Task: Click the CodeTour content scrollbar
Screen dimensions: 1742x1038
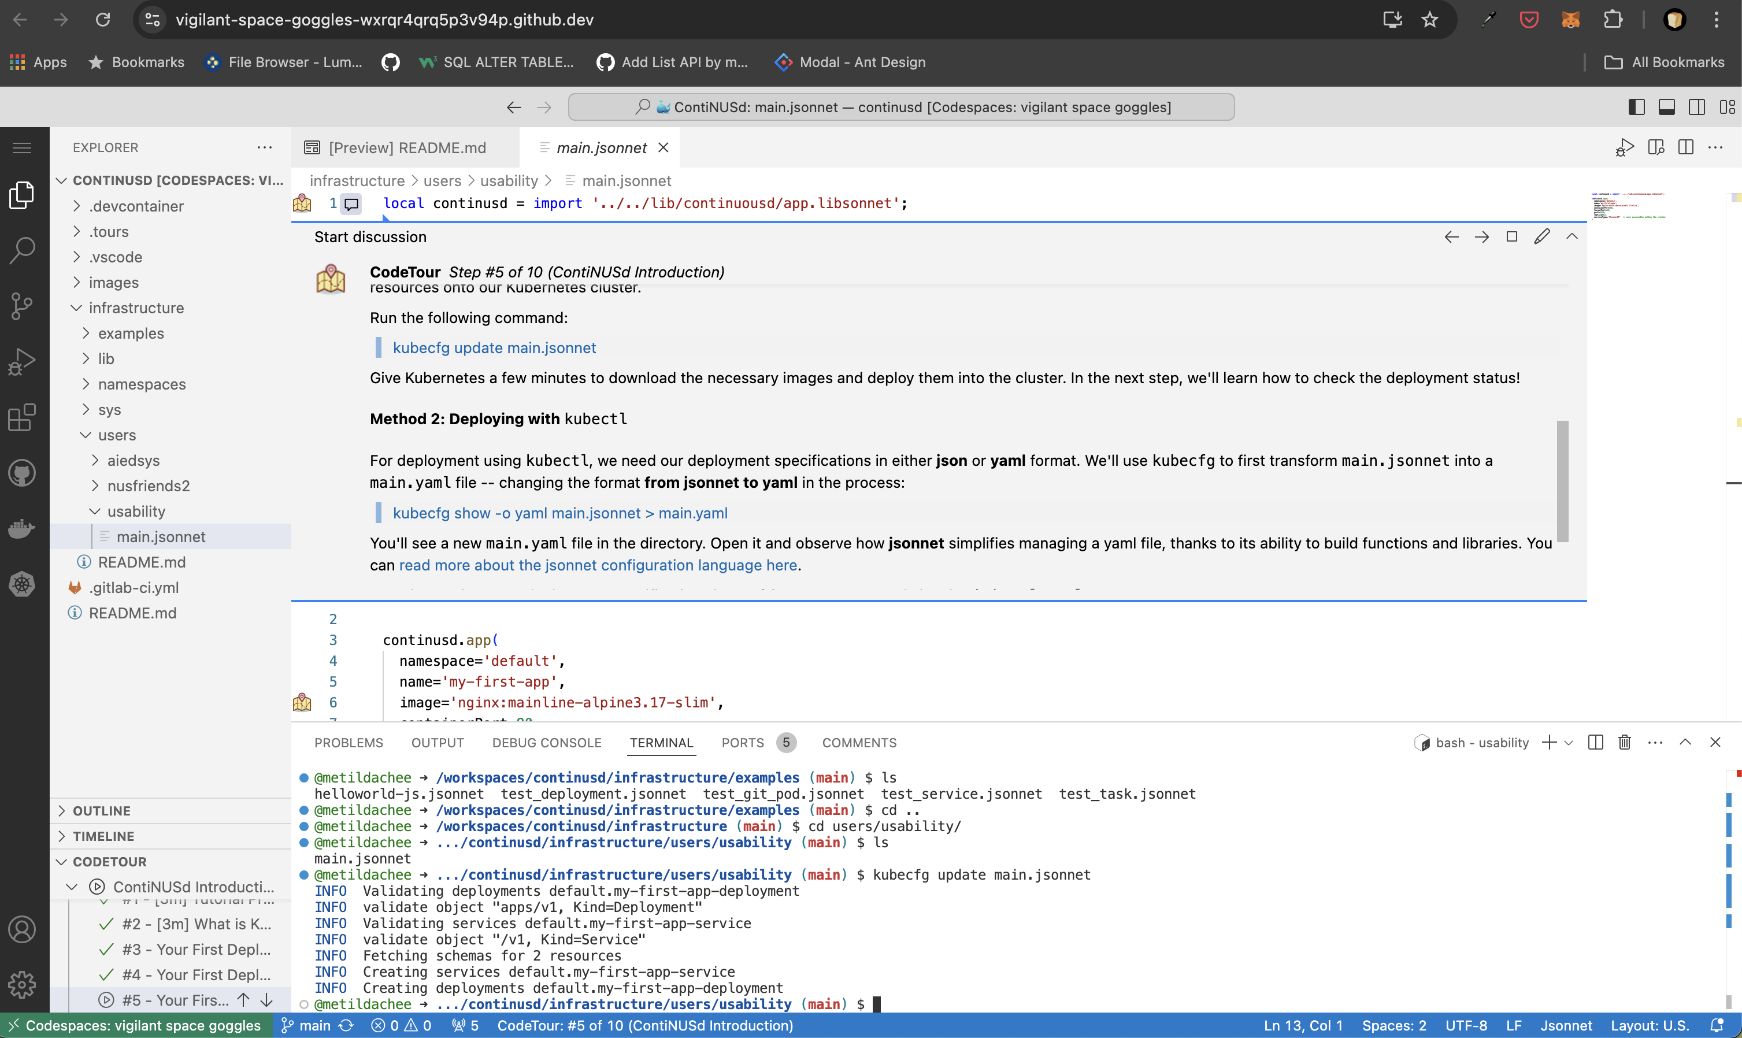Action: tap(1562, 480)
